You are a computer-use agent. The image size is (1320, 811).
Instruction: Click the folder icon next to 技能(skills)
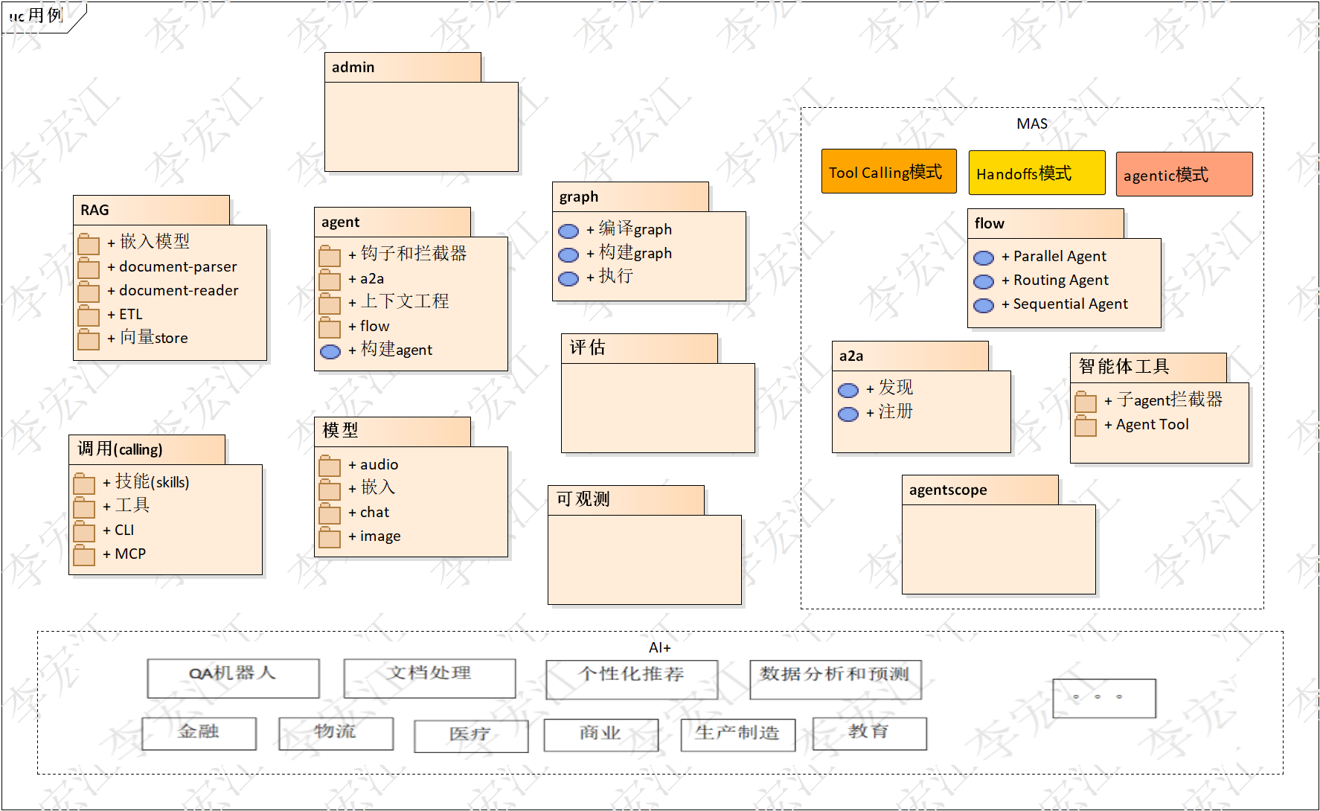(84, 484)
